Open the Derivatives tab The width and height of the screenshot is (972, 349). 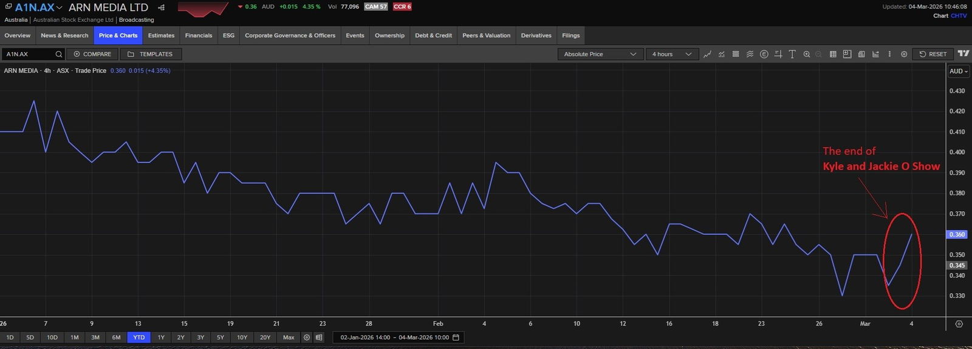click(536, 35)
